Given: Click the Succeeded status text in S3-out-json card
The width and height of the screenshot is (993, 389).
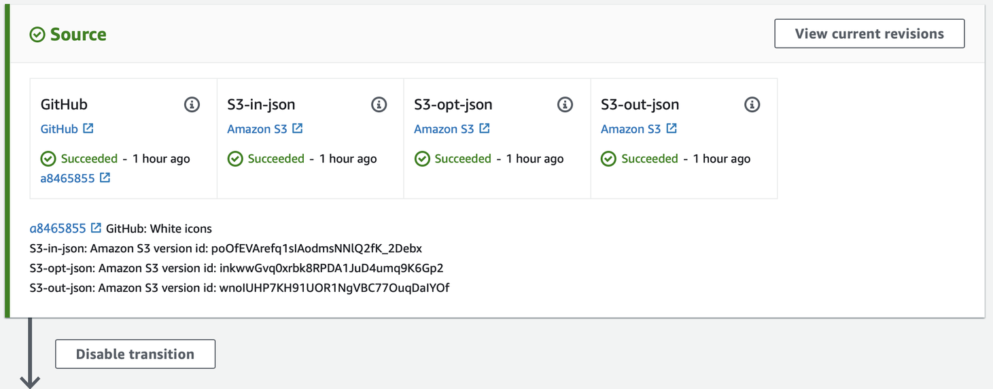Looking at the screenshot, I should point(649,159).
